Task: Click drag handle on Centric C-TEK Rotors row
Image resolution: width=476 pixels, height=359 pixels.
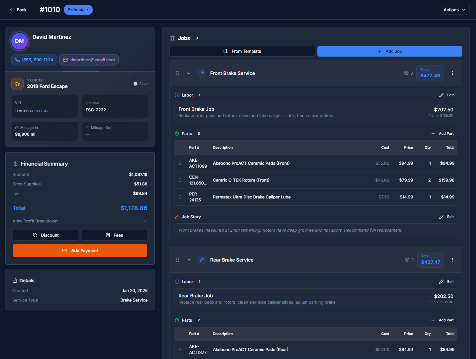Action: click(180, 180)
